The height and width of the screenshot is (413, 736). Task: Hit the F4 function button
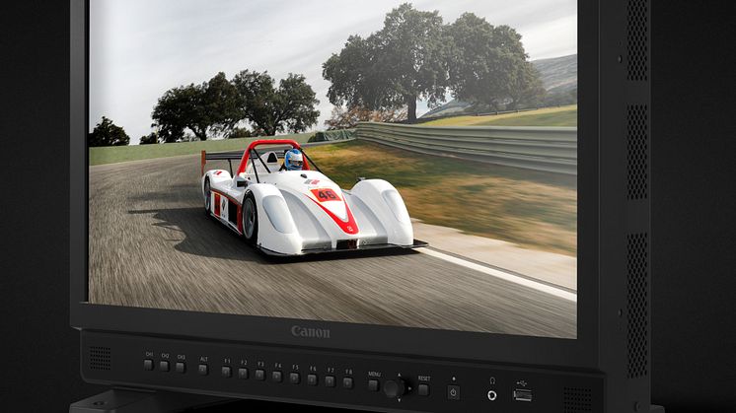pyautogui.click(x=277, y=376)
